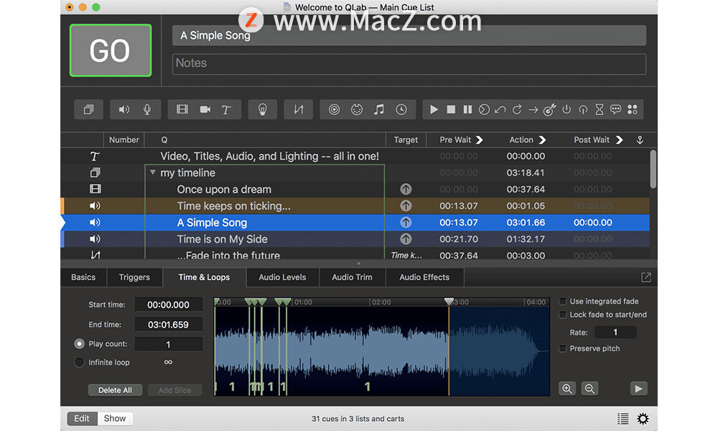Add a Mic cue from the toolbar
The image size is (718, 431).
147,109
